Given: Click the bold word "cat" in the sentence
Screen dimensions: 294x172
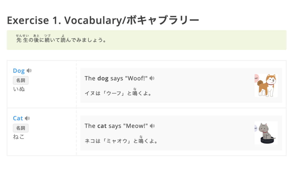Looking at the screenshot, I should [102, 126].
